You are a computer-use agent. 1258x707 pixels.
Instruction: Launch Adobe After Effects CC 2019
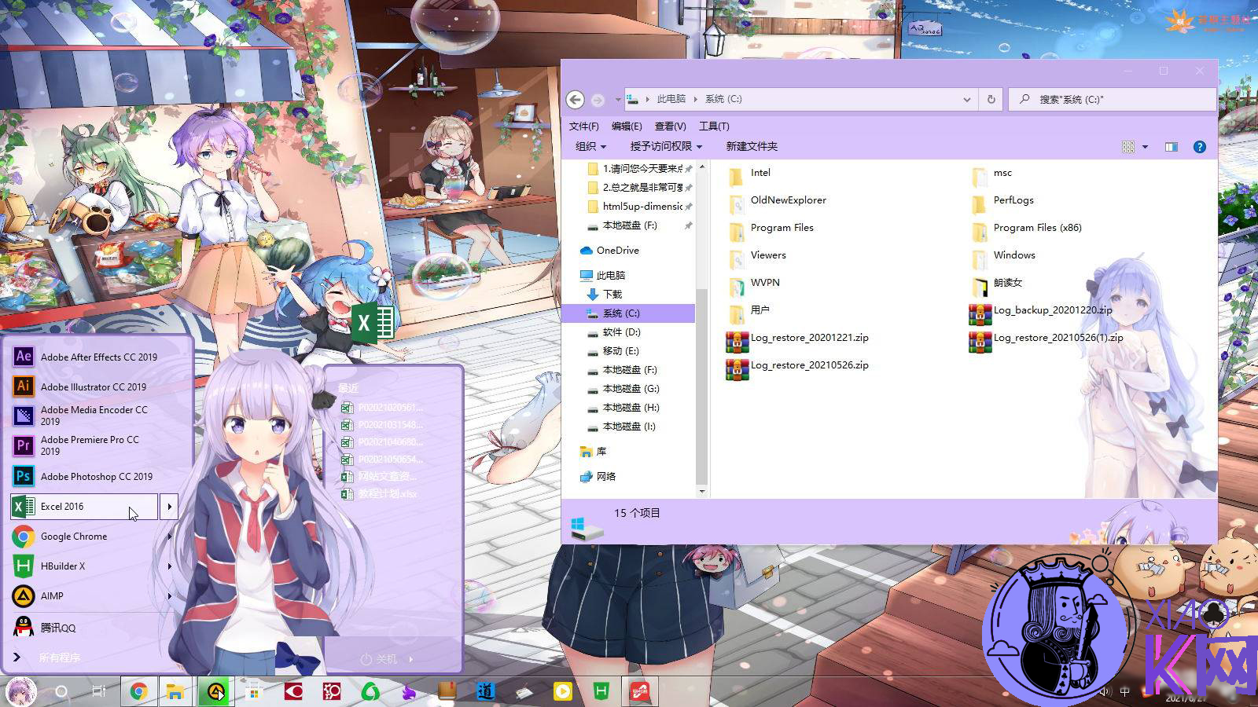click(97, 357)
